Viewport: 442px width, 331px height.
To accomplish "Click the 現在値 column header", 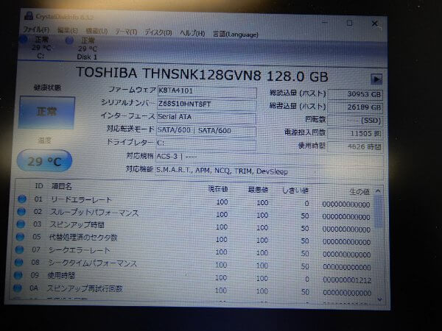I will click(x=218, y=189).
